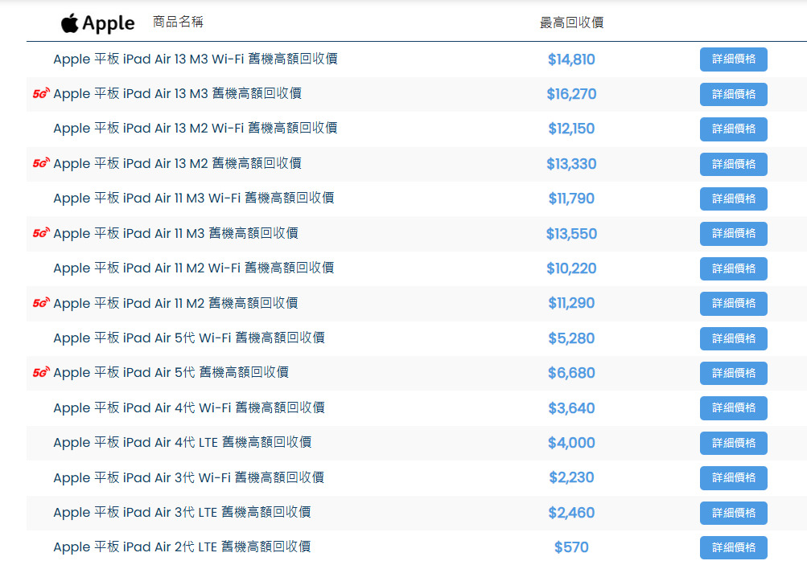
Task: Open 詳細價格 for iPad Air 13 M2 Wi-Fi
Action: click(x=733, y=129)
